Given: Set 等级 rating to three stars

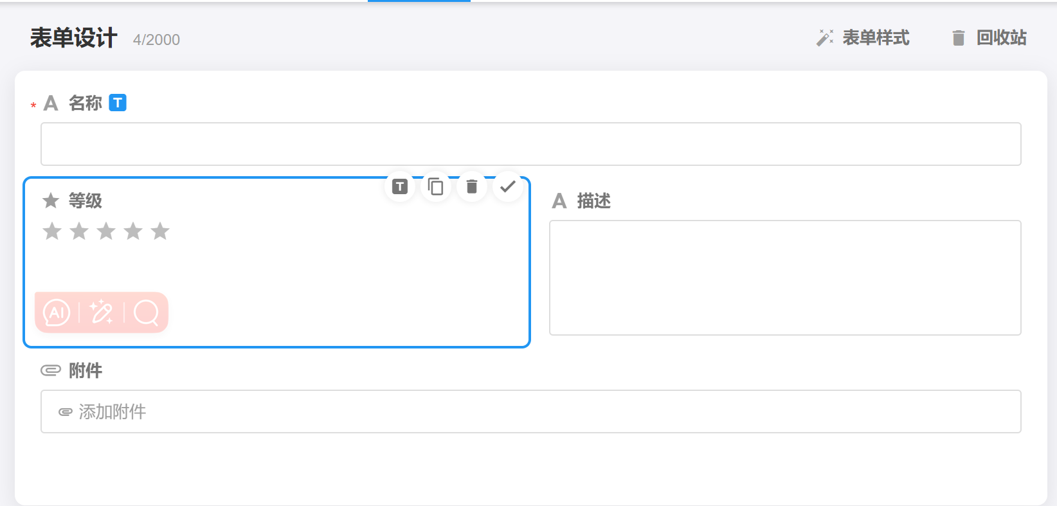Looking at the screenshot, I should click(x=106, y=231).
